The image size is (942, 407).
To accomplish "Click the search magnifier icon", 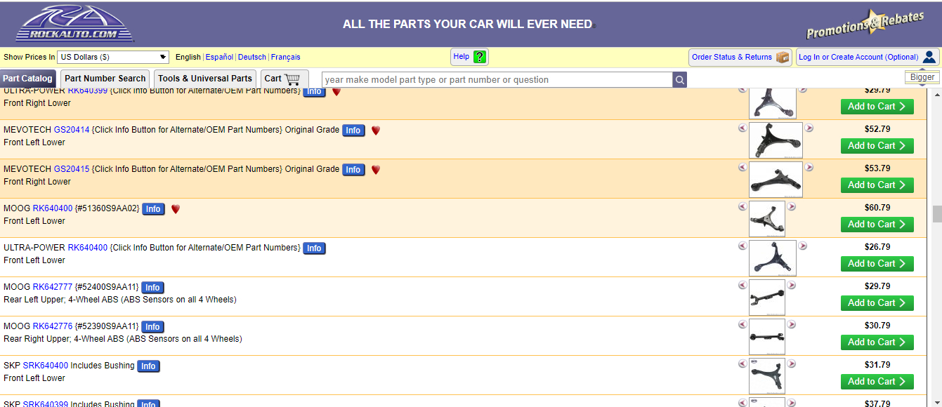I will (x=680, y=80).
